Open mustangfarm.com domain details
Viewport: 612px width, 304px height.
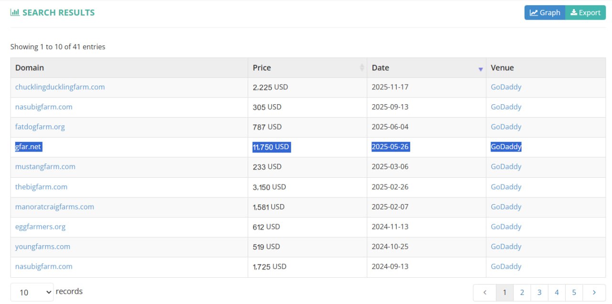coord(45,167)
